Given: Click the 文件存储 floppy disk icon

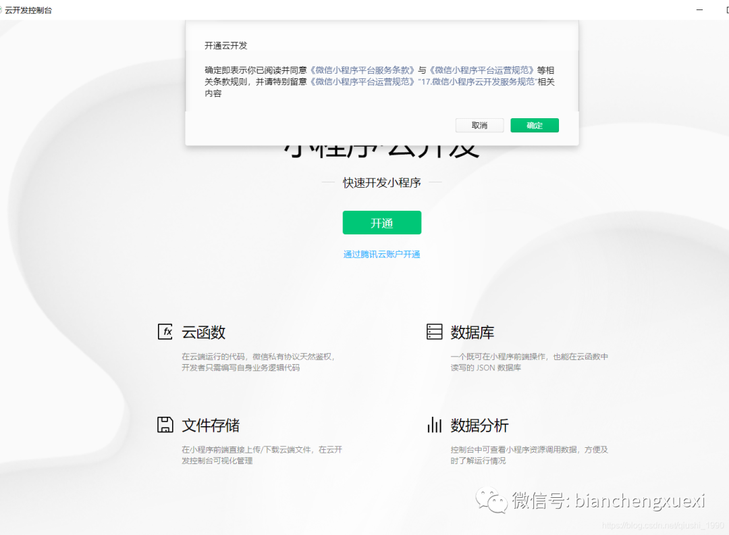Looking at the screenshot, I should tap(165, 425).
